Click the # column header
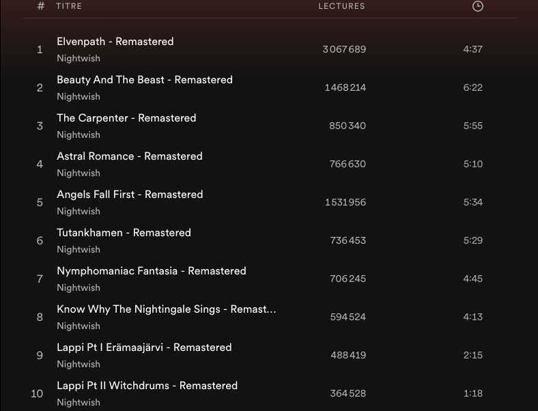The width and height of the screenshot is (538, 411). [x=41, y=6]
